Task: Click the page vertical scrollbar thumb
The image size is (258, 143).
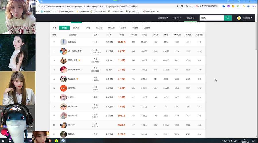Action: click(256, 36)
